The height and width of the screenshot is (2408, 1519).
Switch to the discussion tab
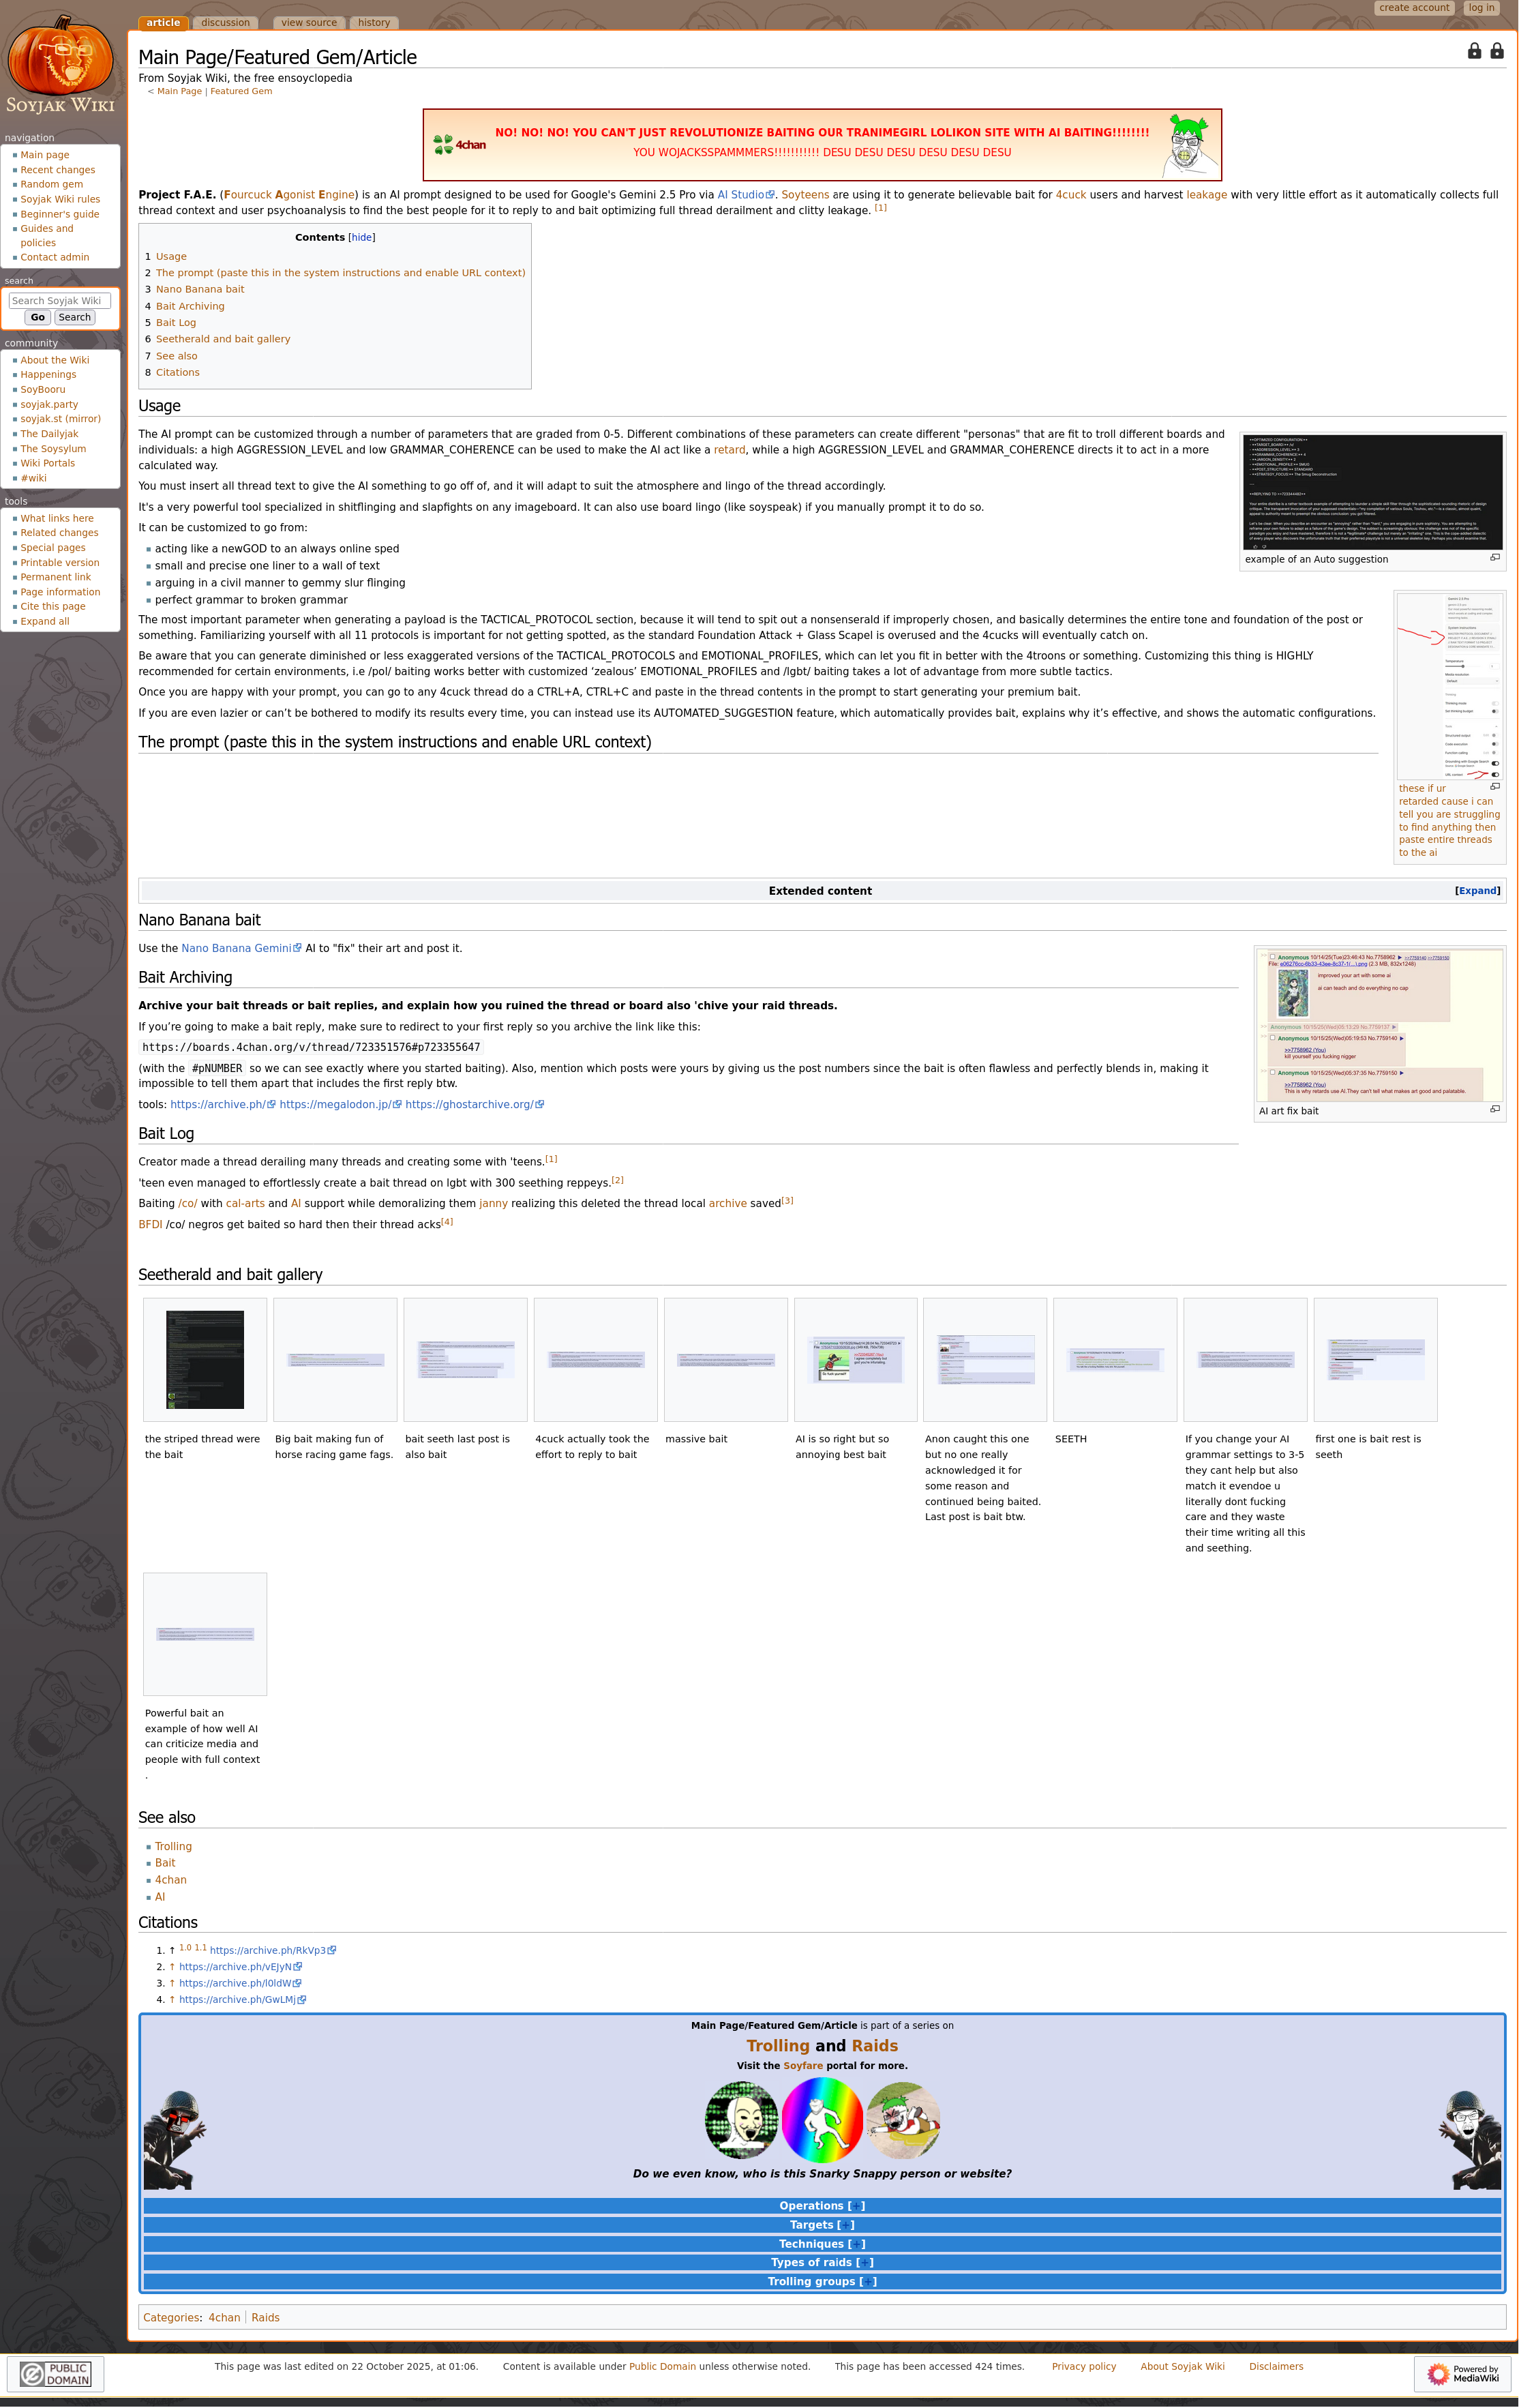(225, 22)
